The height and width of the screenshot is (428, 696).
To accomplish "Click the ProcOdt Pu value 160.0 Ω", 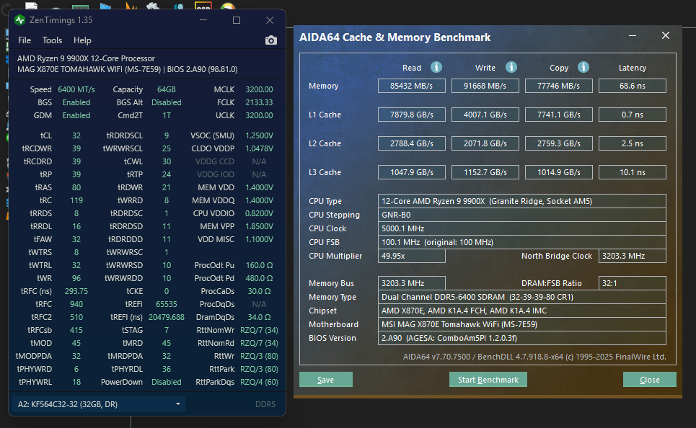I will tap(259, 265).
